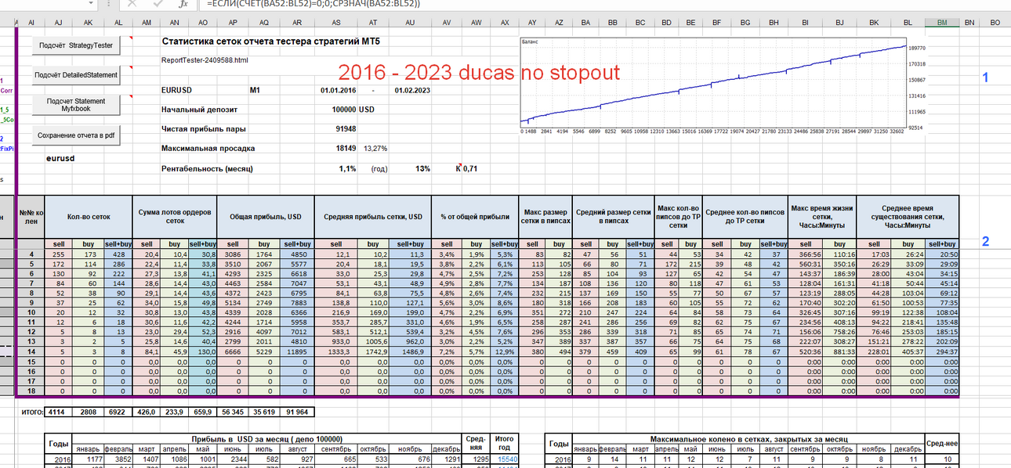The image size is (1011, 468).
Task: Click row label 18 in №№ колен column
Action: pyautogui.click(x=31, y=391)
